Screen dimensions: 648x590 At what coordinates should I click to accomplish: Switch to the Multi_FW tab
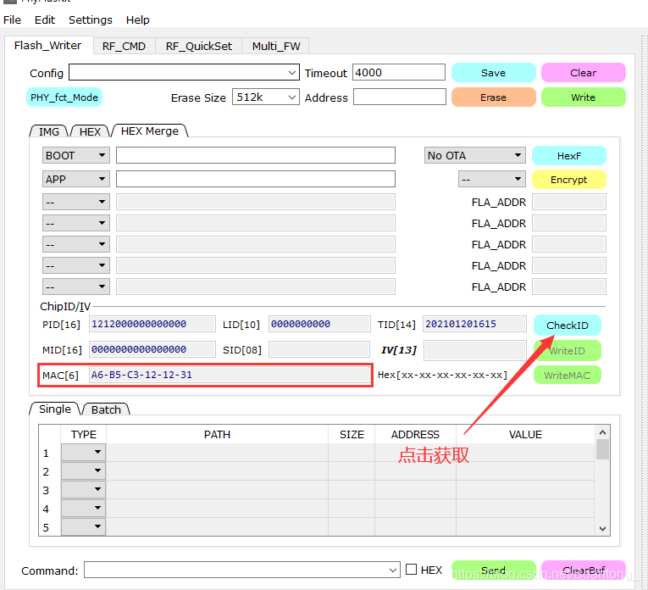(x=276, y=46)
